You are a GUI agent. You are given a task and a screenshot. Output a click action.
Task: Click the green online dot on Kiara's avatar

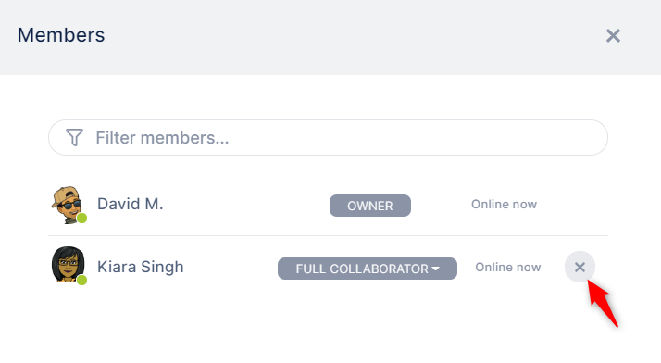(x=81, y=280)
